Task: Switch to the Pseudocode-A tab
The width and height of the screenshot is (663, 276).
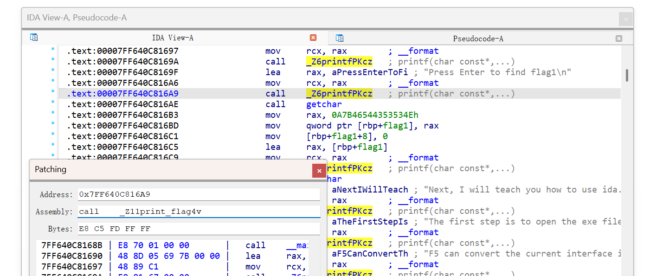Action: [478, 39]
